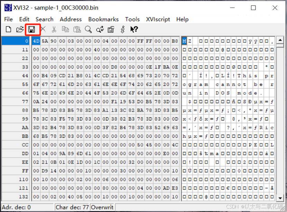
Task: Select the $ character in the text pane
Action: point(189,102)
